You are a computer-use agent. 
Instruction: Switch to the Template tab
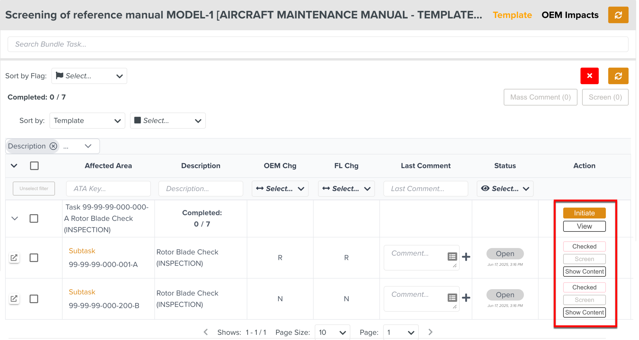pyautogui.click(x=512, y=15)
